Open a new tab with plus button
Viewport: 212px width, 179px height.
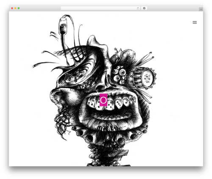(x=201, y=9)
